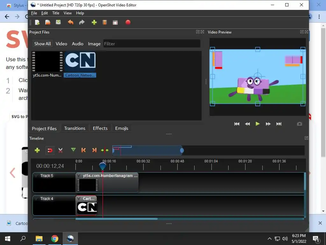
Task: Add a track with the timeline plus icon
Action: click(x=37, y=150)
